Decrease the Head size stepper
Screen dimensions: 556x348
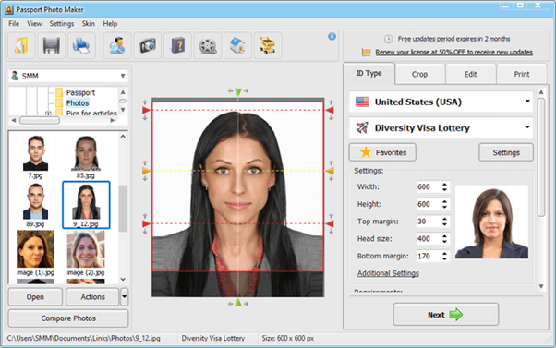pos(444,241)
